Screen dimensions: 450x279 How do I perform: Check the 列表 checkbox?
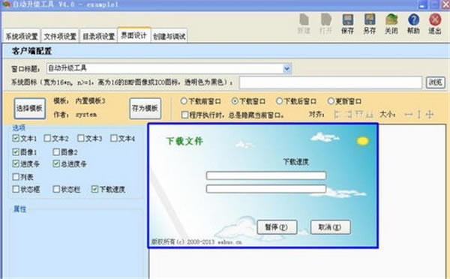tap(16, 177)
